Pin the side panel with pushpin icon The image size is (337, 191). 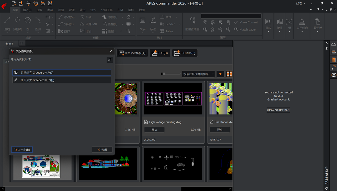click(326, 48)
